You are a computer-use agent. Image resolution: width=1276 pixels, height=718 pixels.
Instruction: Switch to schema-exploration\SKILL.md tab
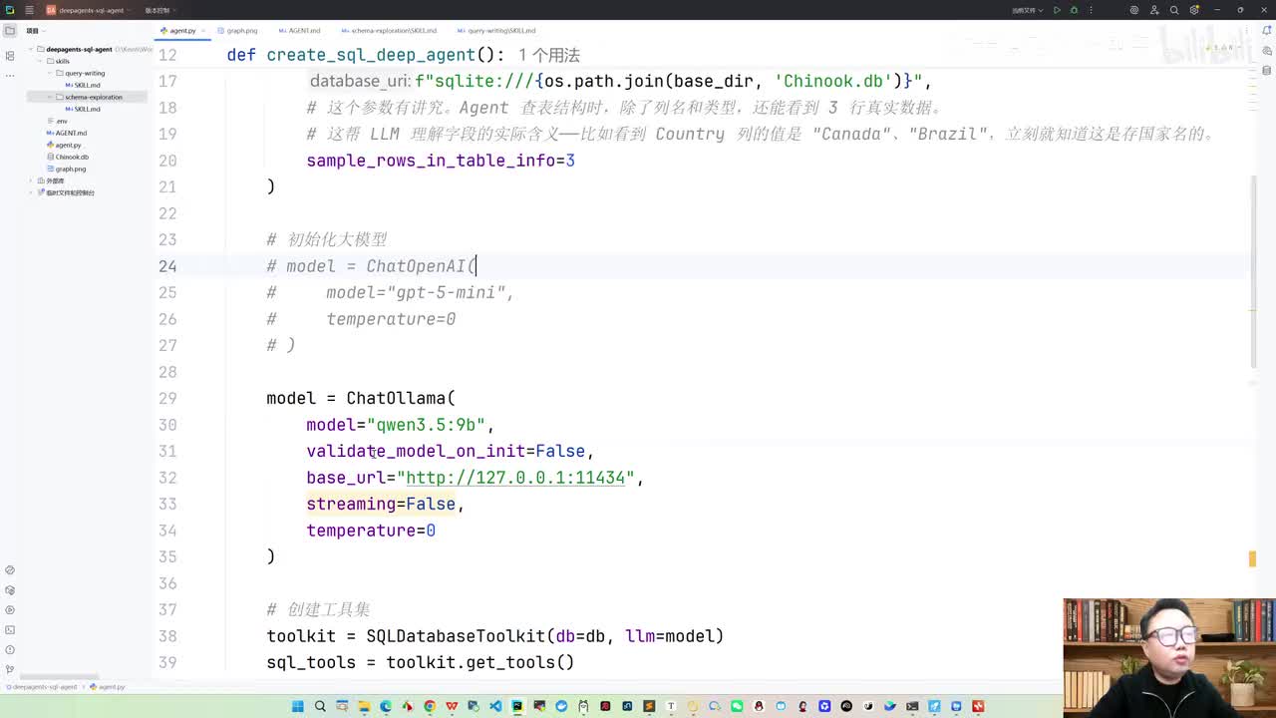click(388, 31)
